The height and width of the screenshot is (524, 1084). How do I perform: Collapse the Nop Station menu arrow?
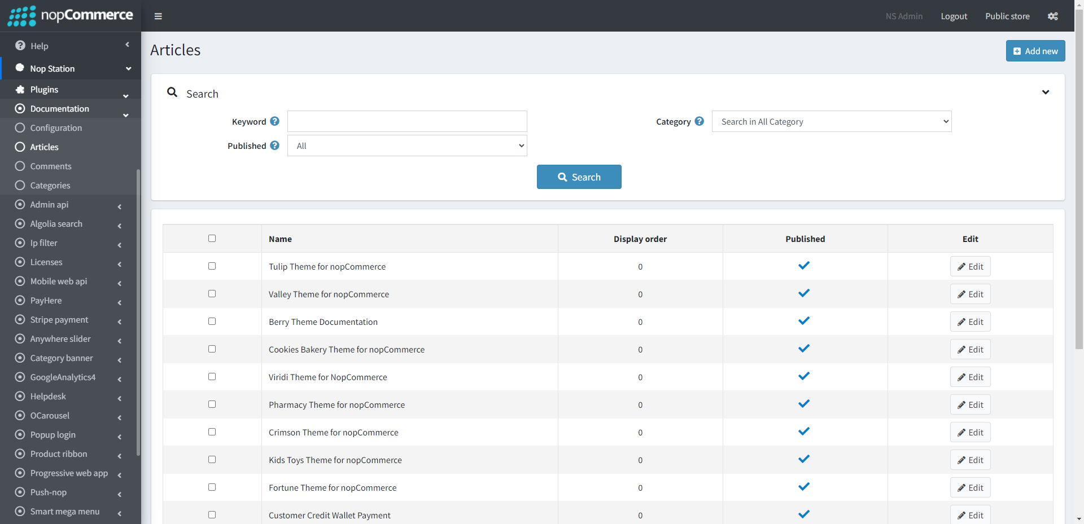[x=129, y=68]
